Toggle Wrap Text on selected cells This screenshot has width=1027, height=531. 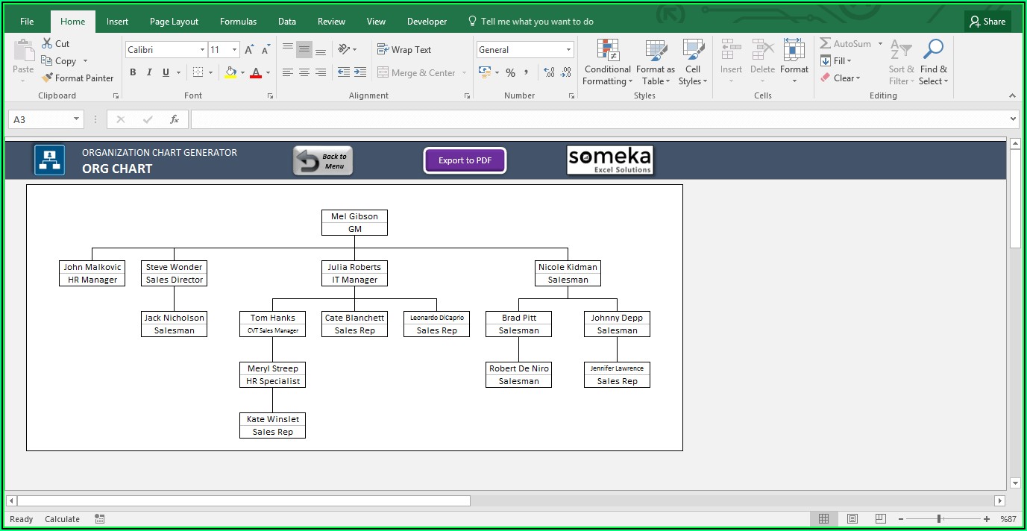pos(404,50)
